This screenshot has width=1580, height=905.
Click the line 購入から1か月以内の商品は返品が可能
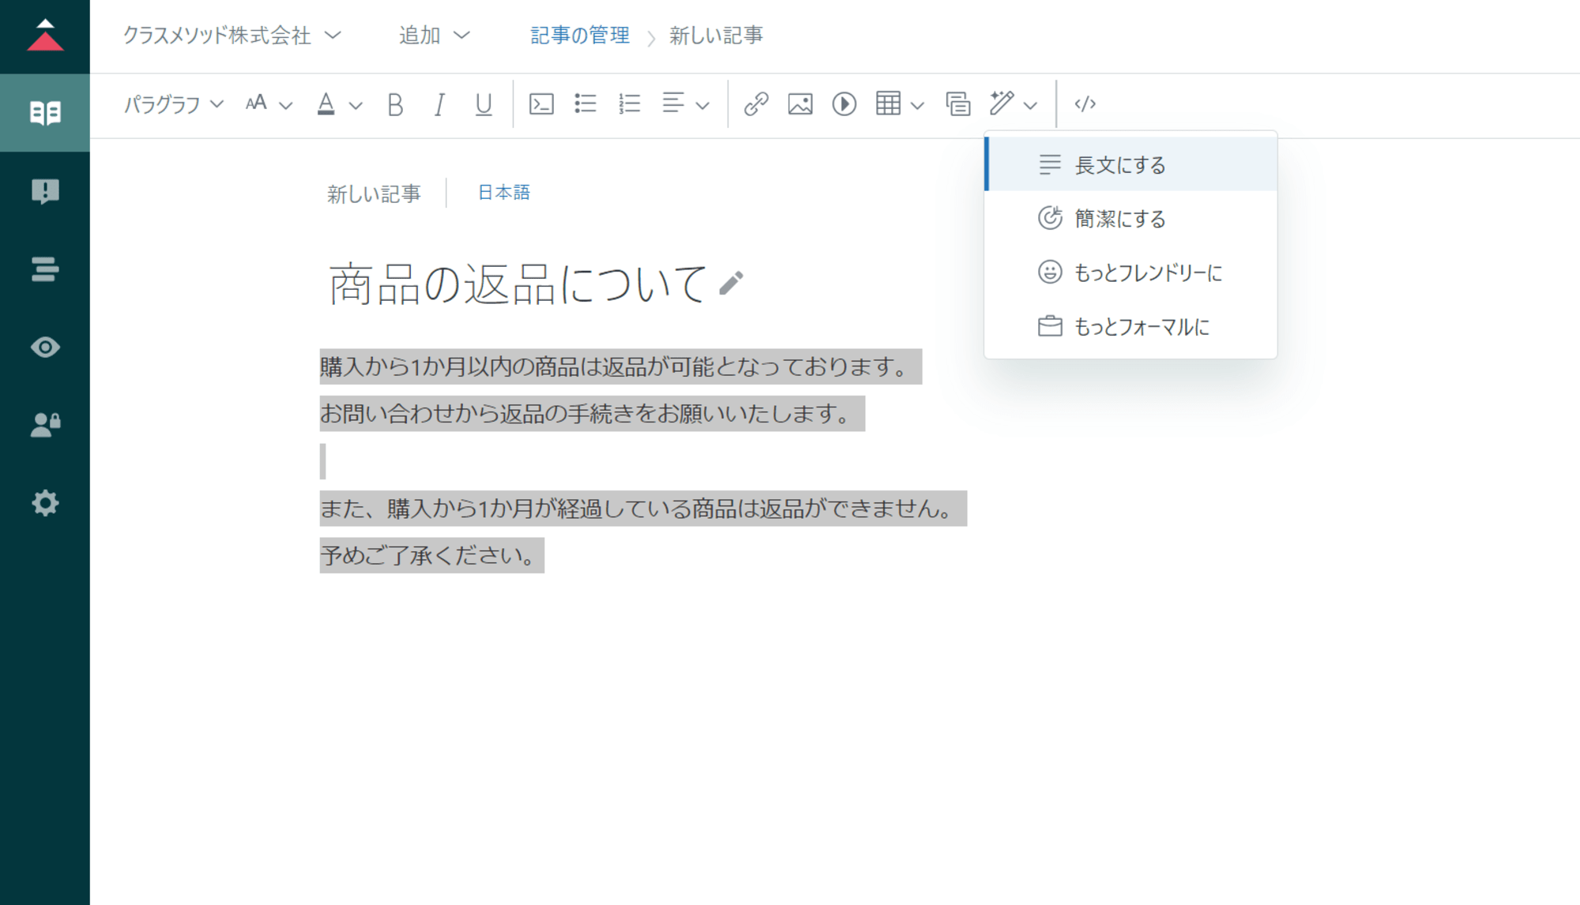pyautogui.click(x=621, y=366)
